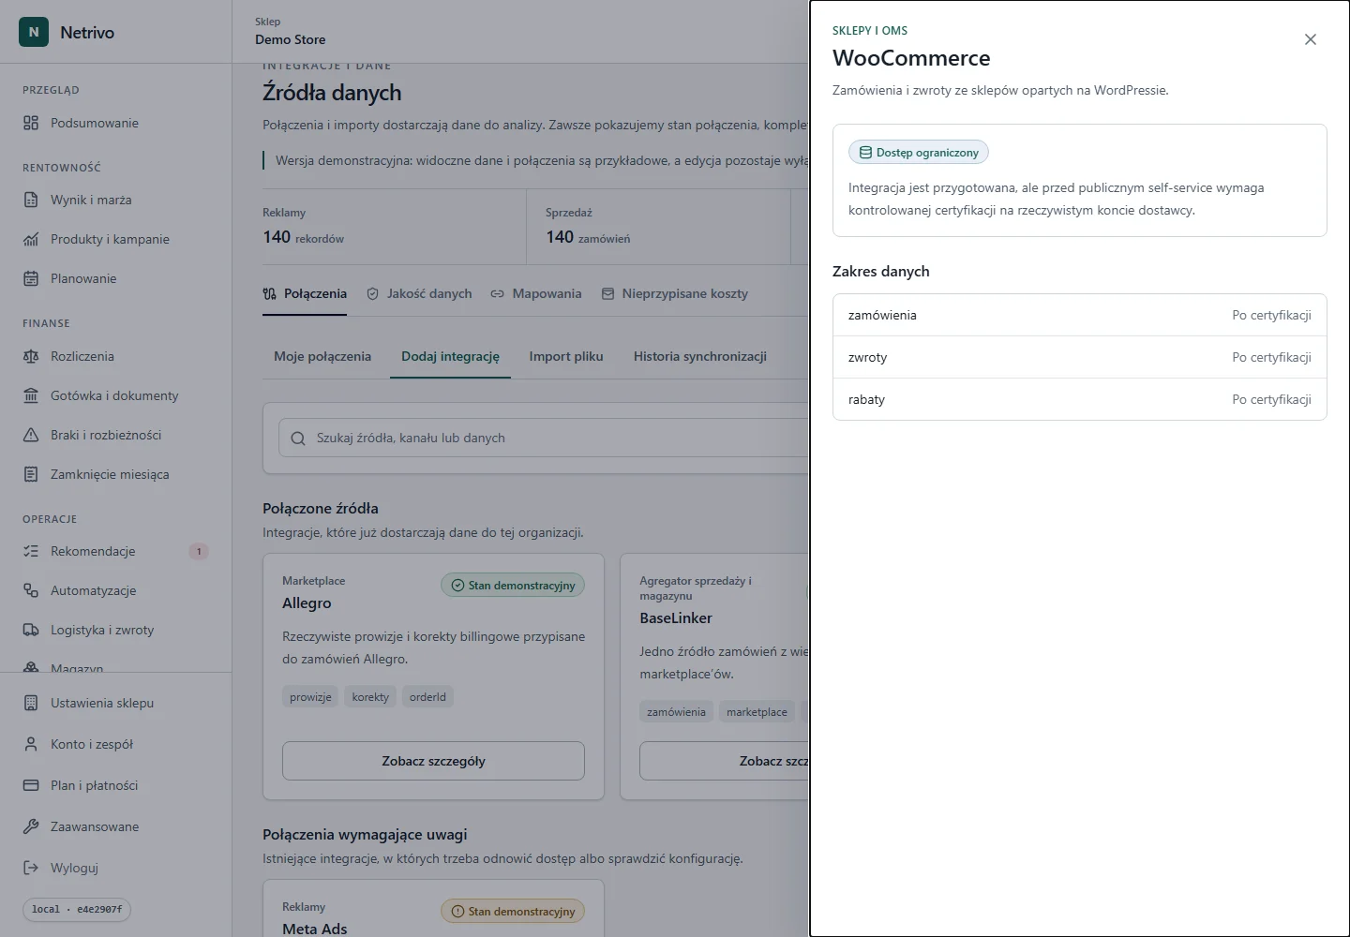Click the prowizje tag on Allegro
The width and height of the screenshot is (1350, 937).
[x=310, y=697]
